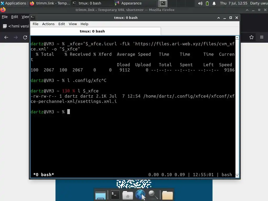Close the Firefox window
This screenshot has width=268, height=201.
[x=265, y=10]
